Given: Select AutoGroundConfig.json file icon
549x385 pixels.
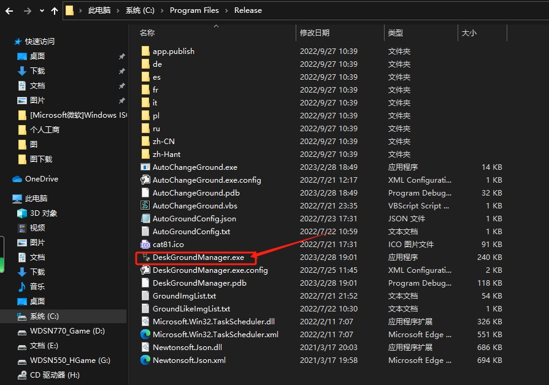Looking at the screenshot, I should [x=145, y=219].
